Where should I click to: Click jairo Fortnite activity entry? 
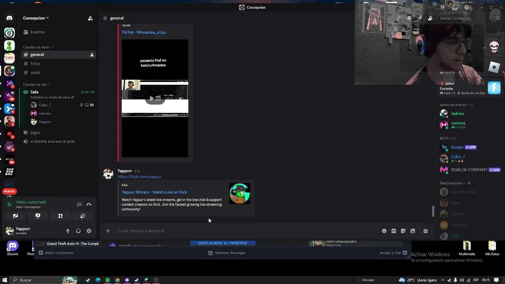pos(469,88)
